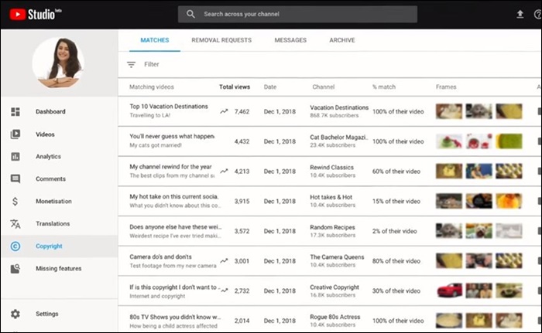Click '15% of their video' match cell
The height and width of the screenshot is (333, 542).
pyautogui.click(x=396, y=201)
